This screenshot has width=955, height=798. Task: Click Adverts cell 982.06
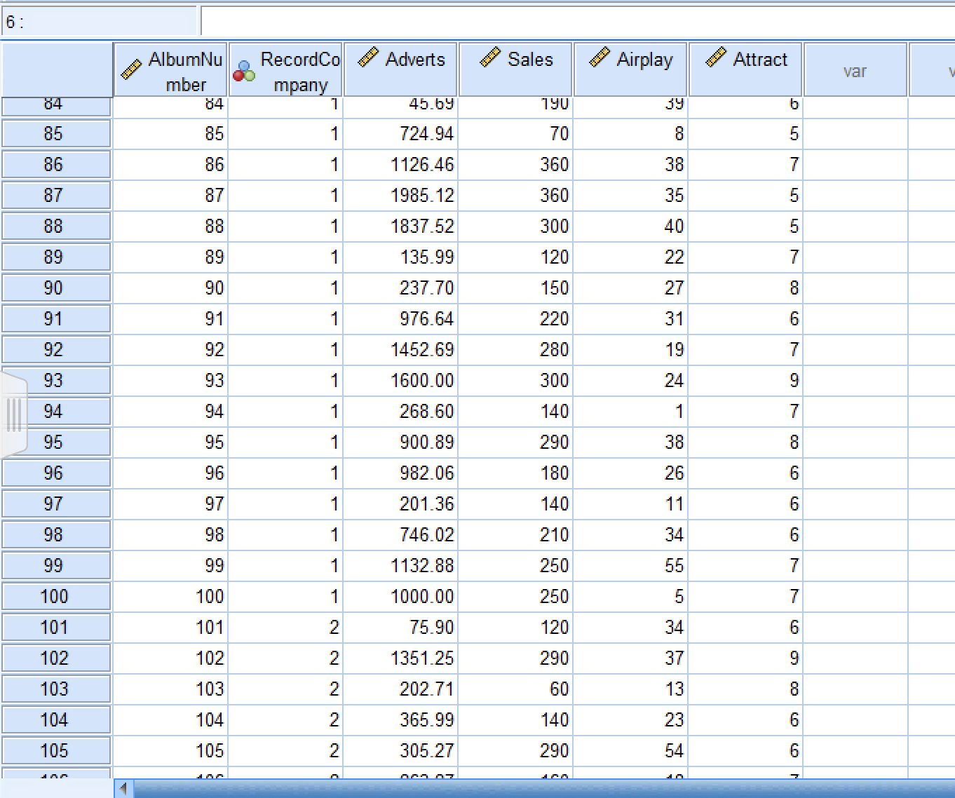(x=400, y=473)
